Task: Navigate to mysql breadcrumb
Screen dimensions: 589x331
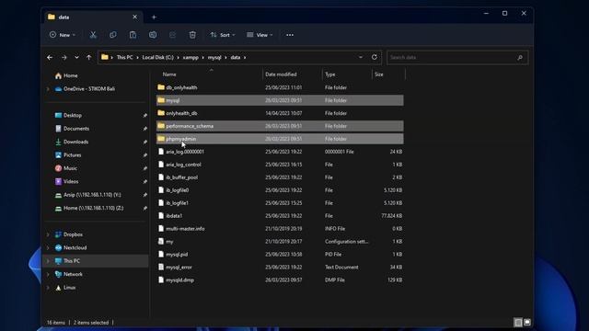Action: click(214, 57)
